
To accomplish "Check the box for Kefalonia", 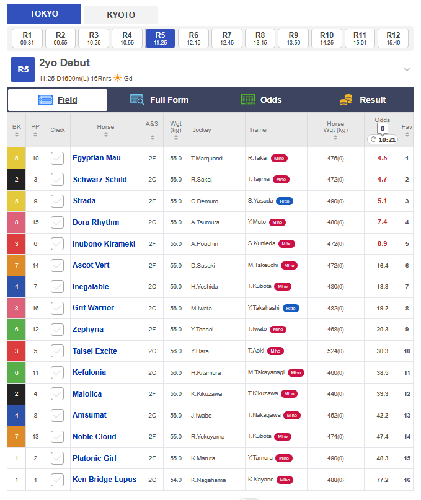I will pos(58,372).
